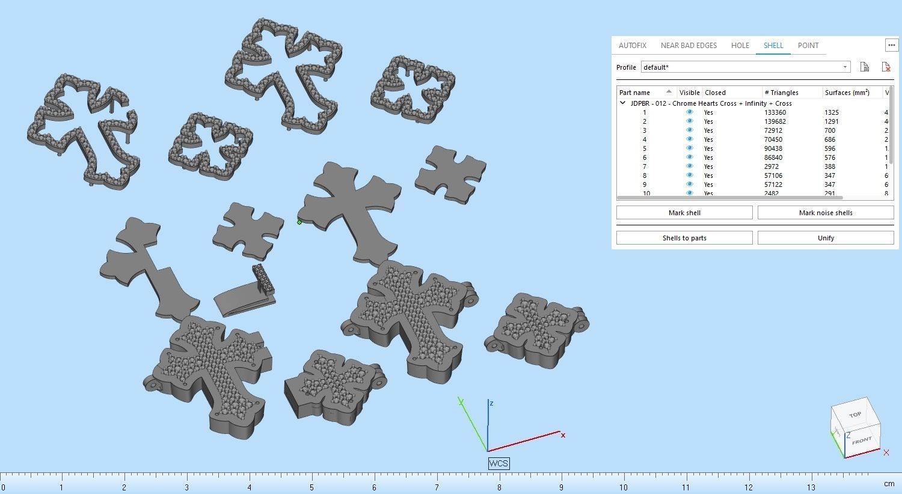Click triangles value 90438
The image size is (902, 494).
point(773,148)
